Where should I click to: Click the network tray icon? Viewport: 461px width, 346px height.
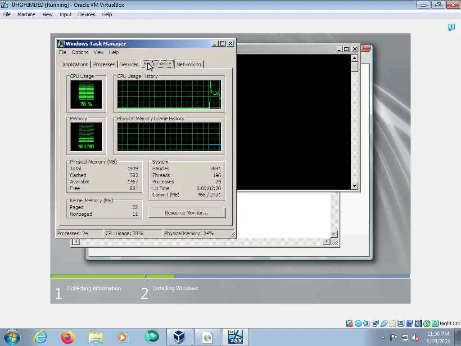(x=405, y=338)
